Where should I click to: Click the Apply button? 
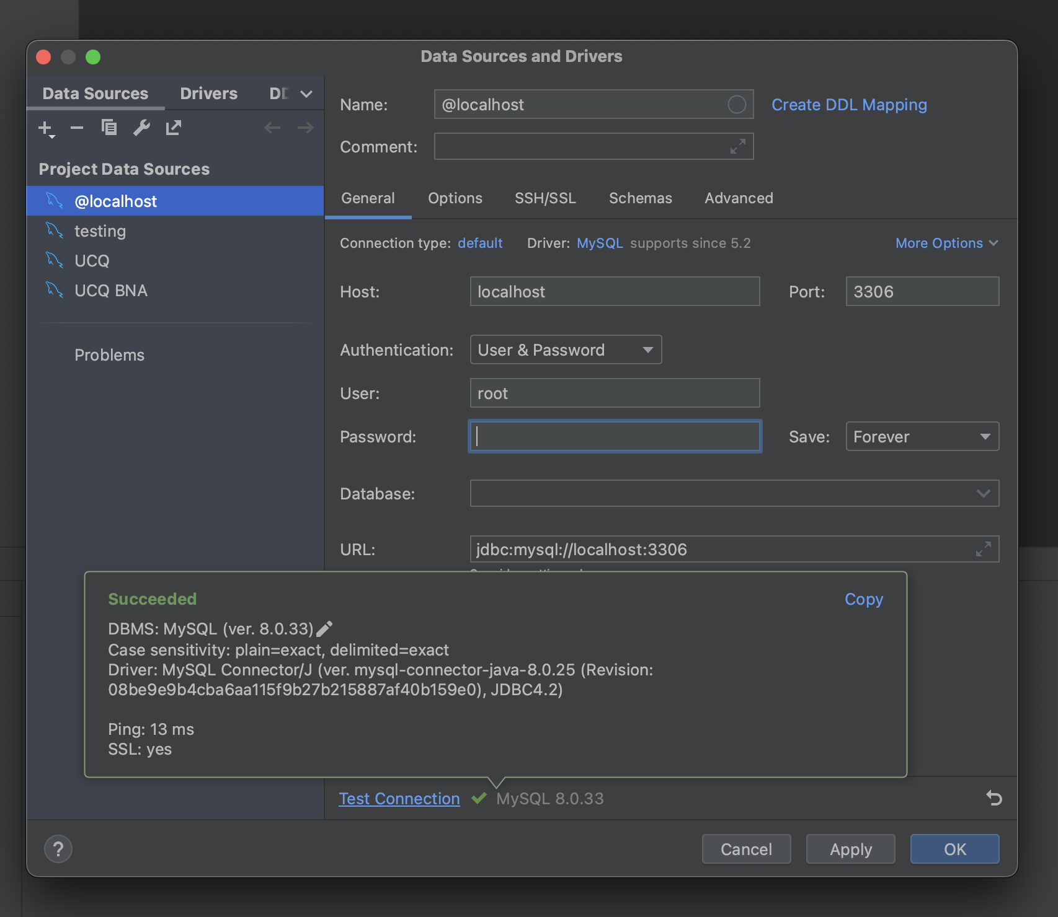pos(850,849)
